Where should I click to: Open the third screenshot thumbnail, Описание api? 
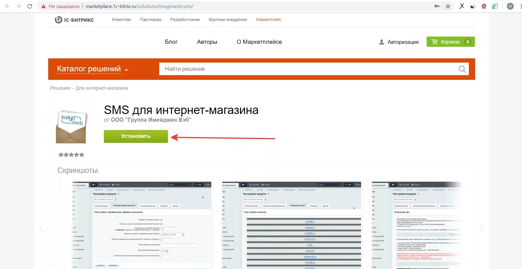click(x=416, y=225)
